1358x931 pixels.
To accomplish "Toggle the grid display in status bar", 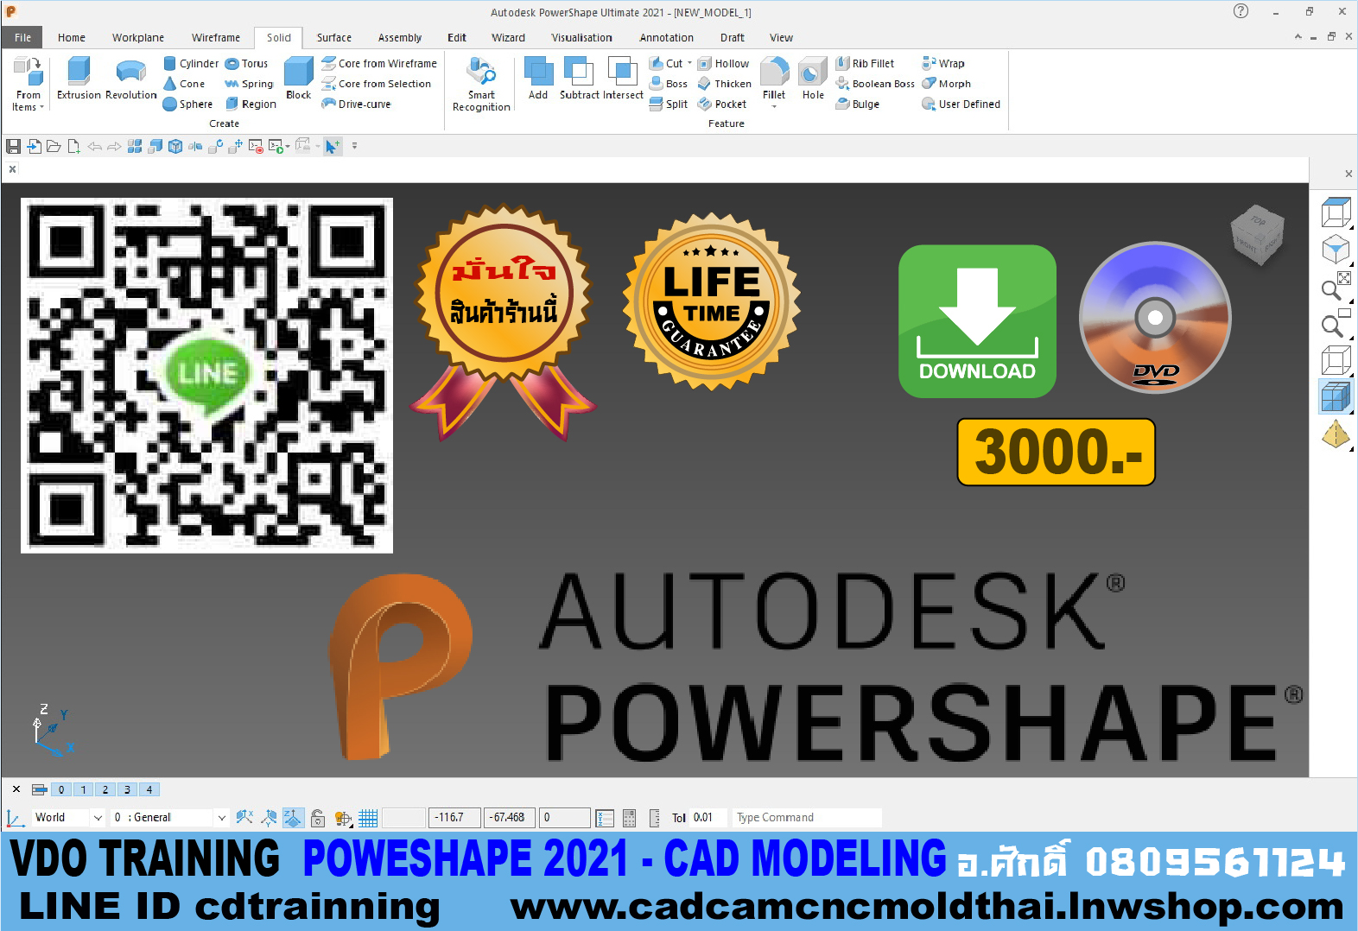I will [368, 818].
